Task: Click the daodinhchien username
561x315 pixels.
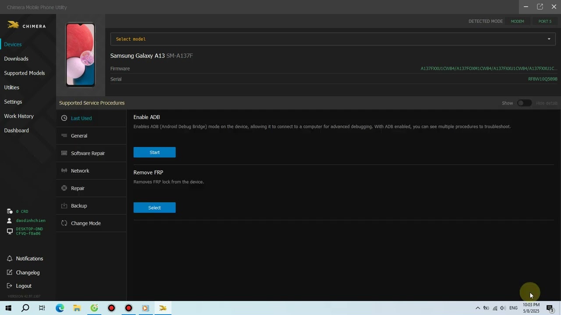Action: pyautogui.click(x=31, y=220)
